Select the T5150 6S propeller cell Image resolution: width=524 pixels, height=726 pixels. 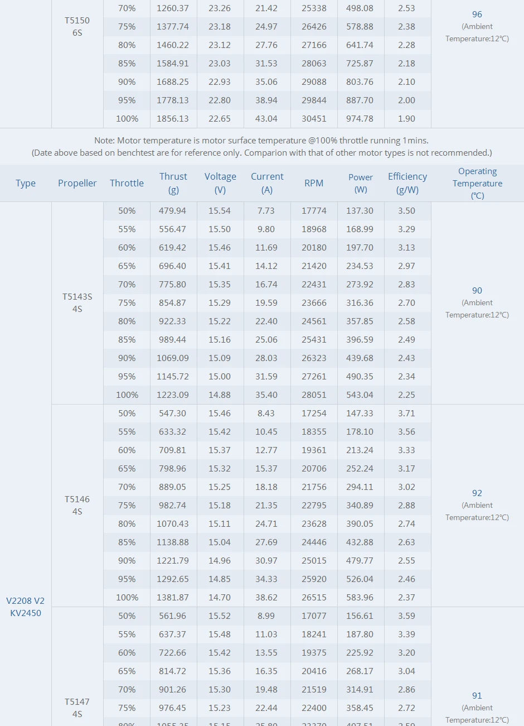pos(77,26)
